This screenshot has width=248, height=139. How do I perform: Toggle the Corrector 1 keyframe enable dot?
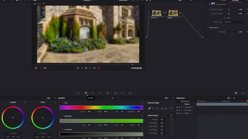point(177,107)
